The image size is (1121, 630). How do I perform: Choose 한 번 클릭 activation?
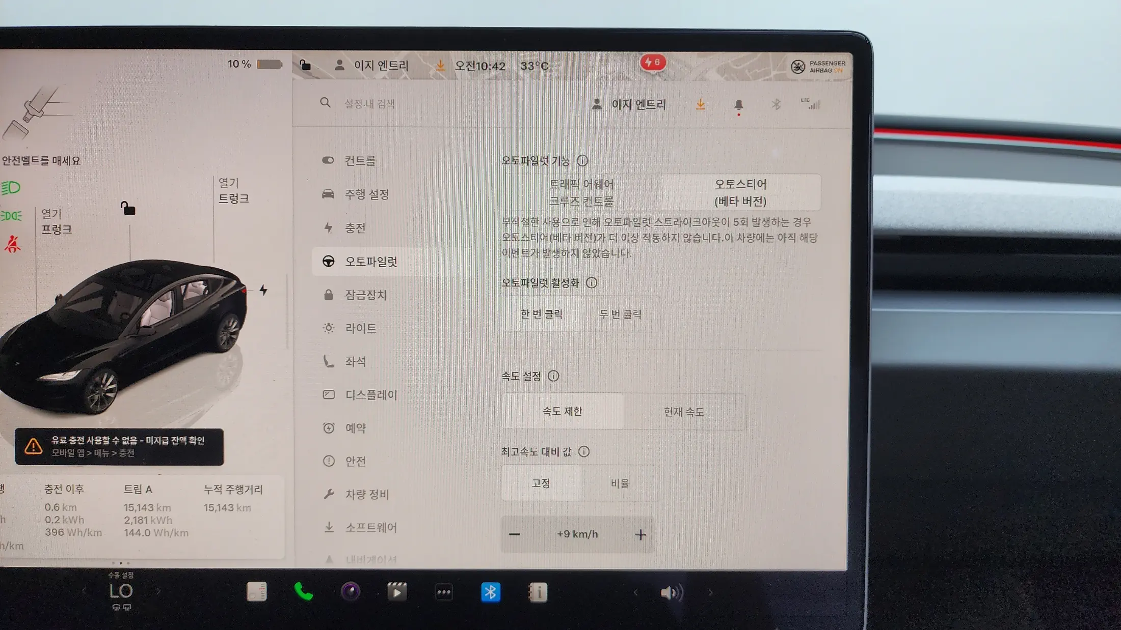(541, 314)
